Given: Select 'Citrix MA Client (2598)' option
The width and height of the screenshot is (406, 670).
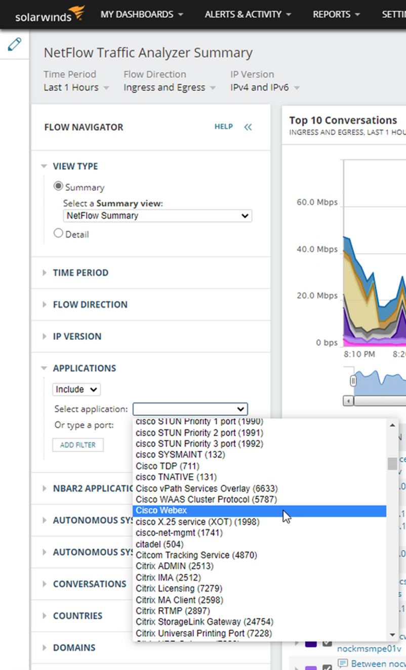Looking at the screenshot, I should click(x=260, y=600).
